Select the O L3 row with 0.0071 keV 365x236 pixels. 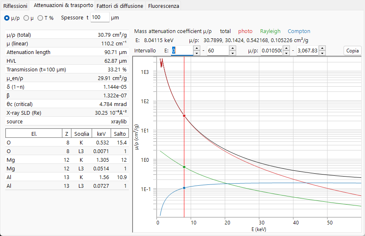click(67, 151)
